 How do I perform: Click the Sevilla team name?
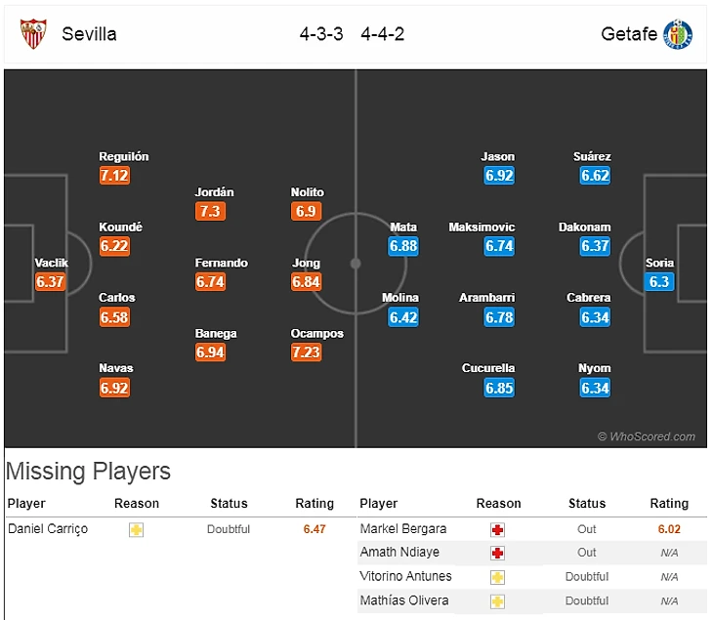click(89, 34)
